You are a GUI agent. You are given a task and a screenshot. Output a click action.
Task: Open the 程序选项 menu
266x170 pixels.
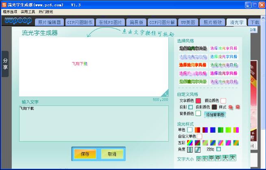[11, 12]
